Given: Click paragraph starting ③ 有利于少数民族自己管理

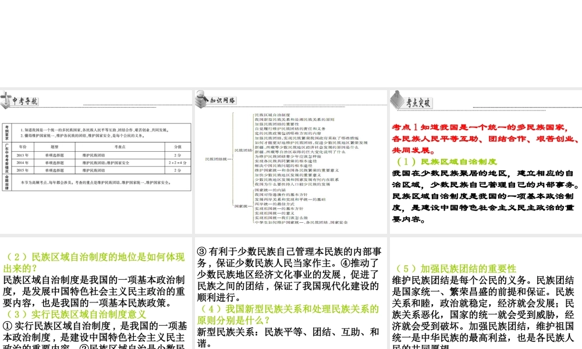Looking at the screenshot, I should (x=288, y=275).
